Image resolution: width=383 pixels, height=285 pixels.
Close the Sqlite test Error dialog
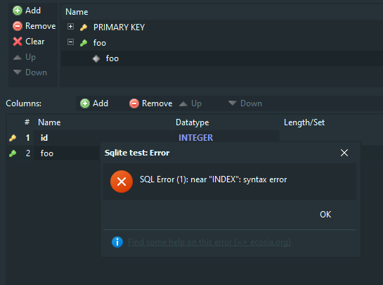pyautogui.click(x=344, y=153)
